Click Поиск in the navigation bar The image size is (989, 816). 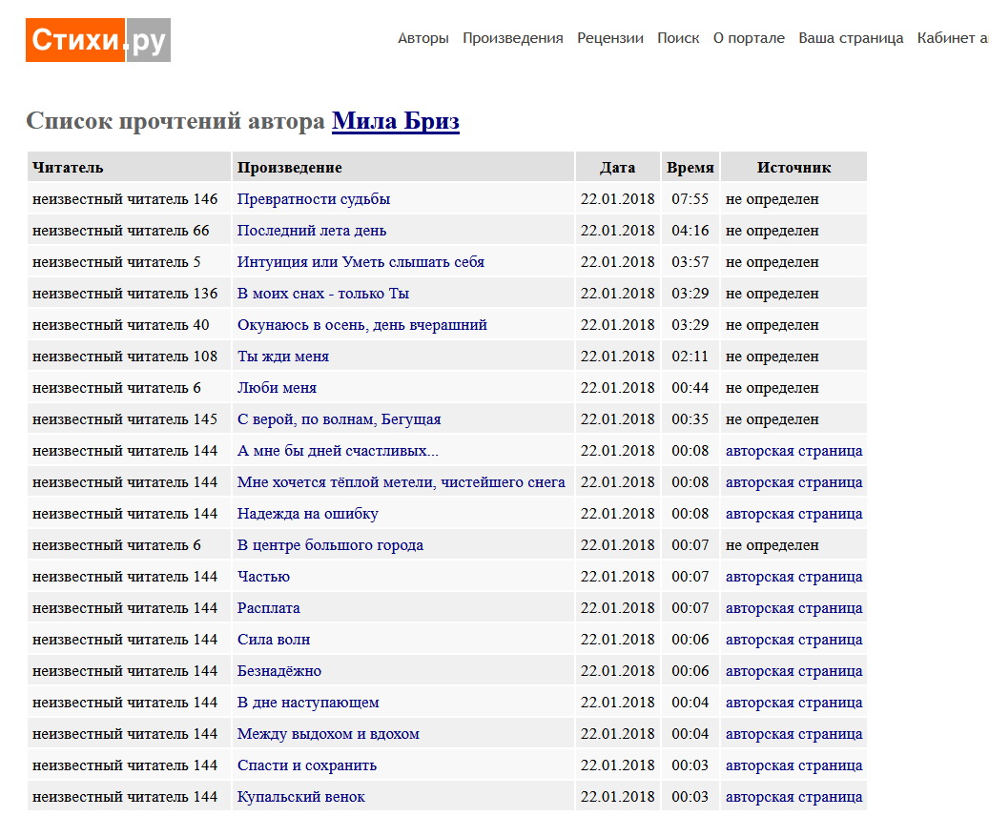(678, 38)
